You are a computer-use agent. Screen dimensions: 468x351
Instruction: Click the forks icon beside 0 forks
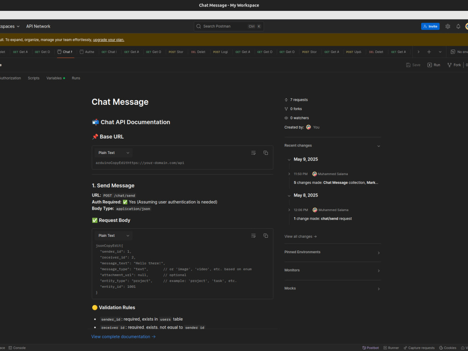pyautogui.click(x=286, y=109)
